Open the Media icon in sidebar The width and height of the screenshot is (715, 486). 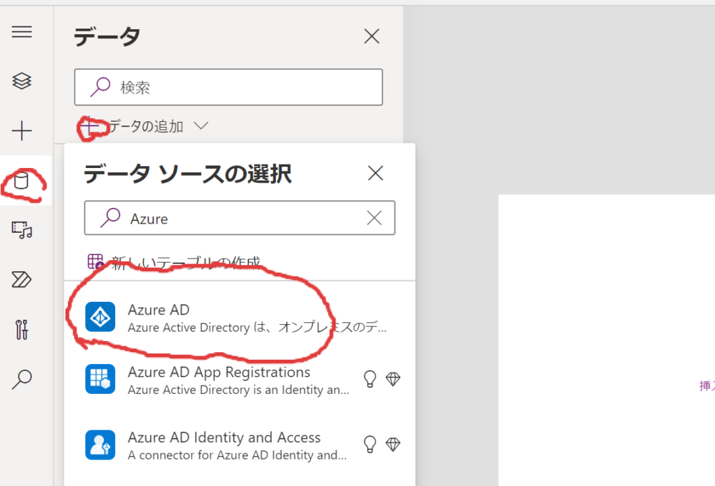coord(22,229)
